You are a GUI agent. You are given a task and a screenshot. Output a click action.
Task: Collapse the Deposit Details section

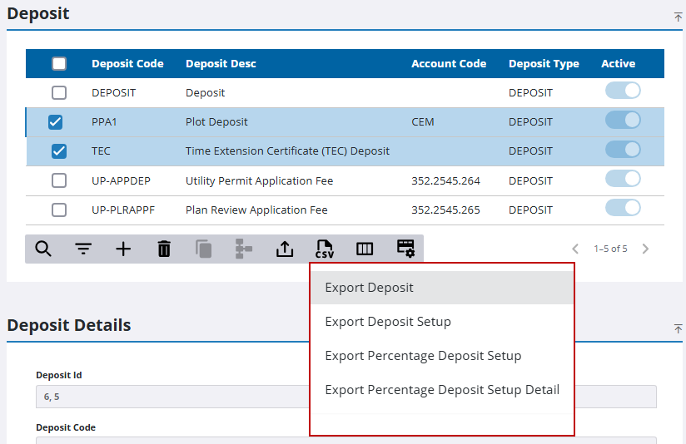tap(678, 329)
